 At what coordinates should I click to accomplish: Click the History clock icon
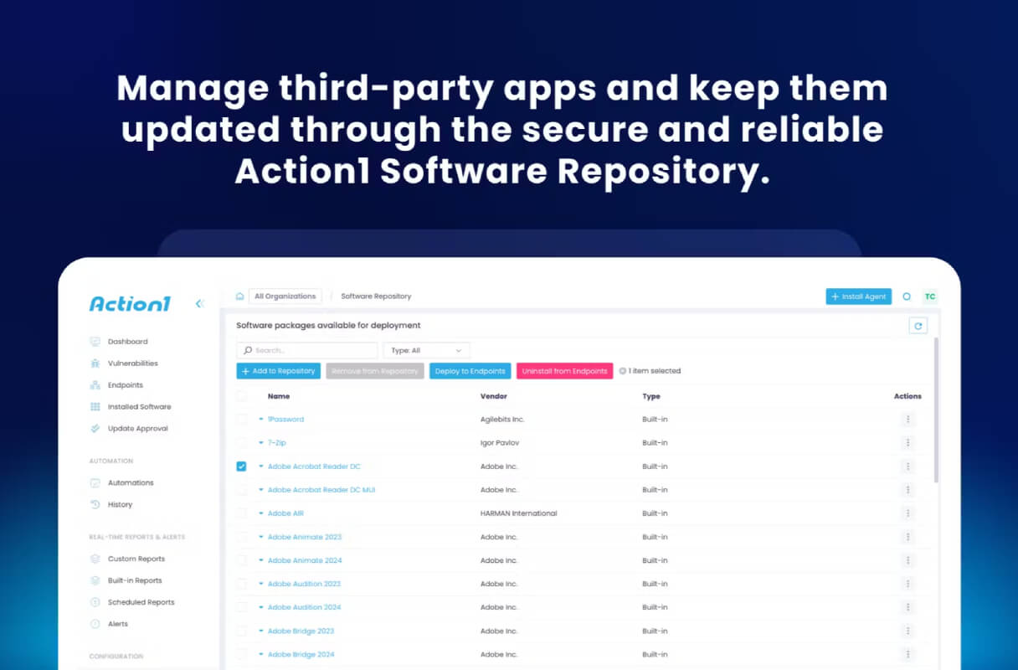(95, 505)
